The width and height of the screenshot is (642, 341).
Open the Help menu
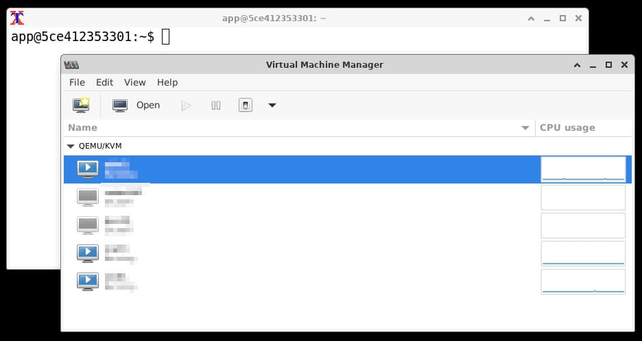tap(167, 83)
